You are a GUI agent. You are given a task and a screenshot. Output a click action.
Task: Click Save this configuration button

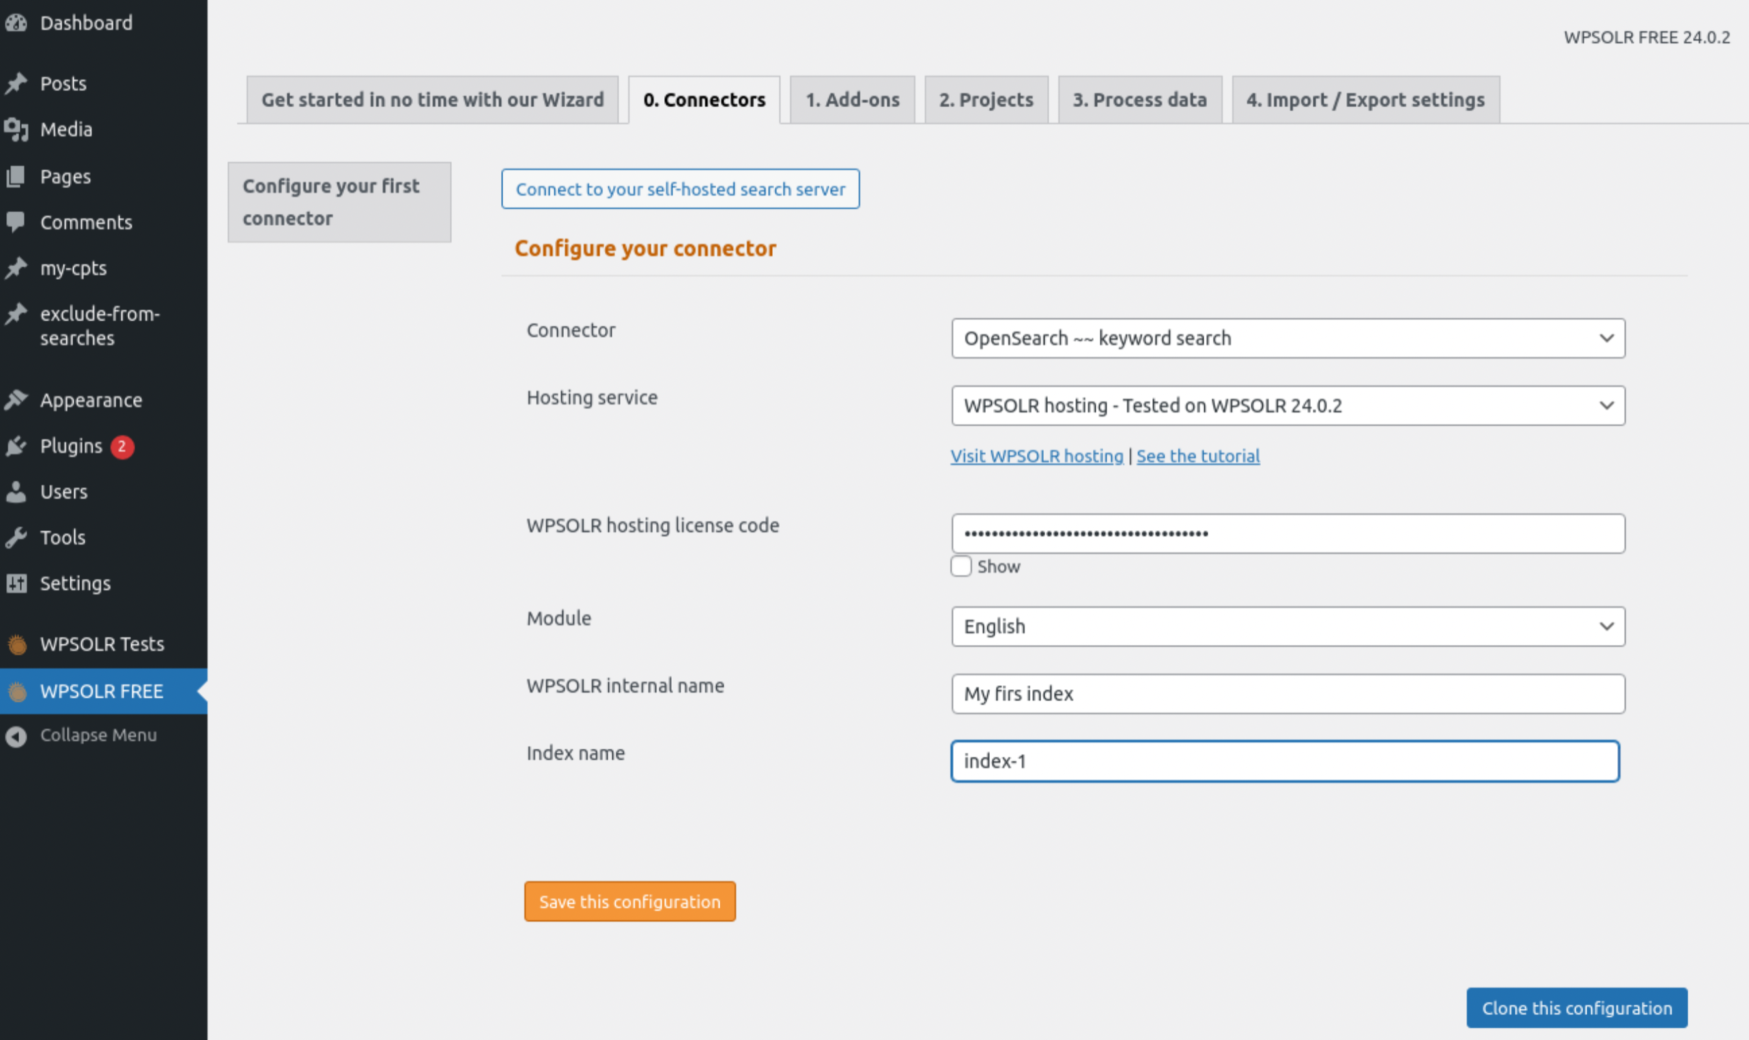(x=630, y=902)
